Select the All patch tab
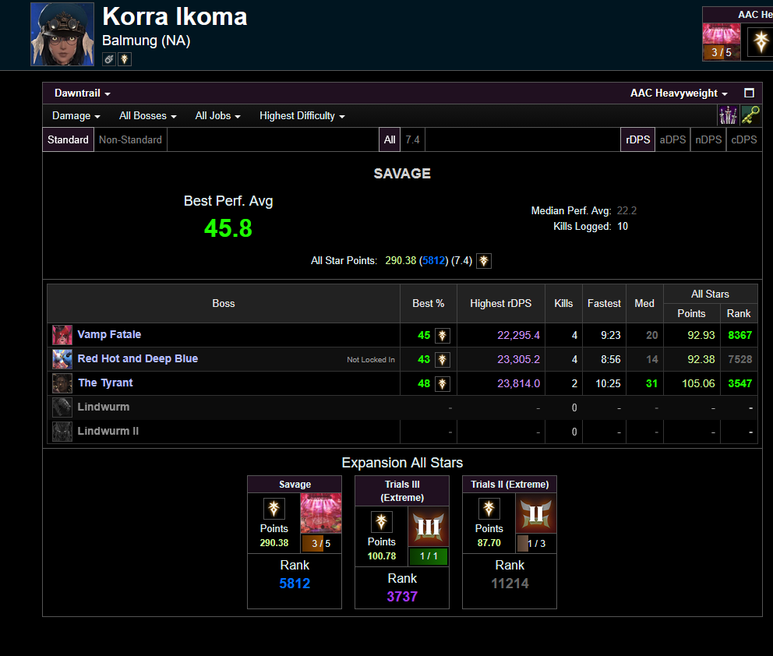 click(390, 140)
